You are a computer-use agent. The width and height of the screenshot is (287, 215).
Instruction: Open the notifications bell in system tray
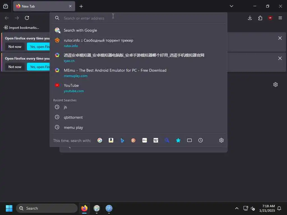[279, 208]
